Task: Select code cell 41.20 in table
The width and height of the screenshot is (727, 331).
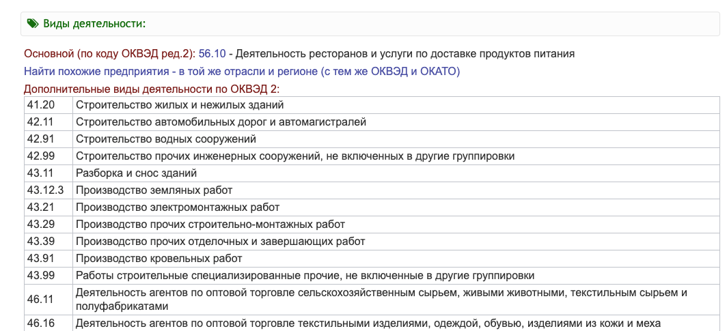Action: 40,105
